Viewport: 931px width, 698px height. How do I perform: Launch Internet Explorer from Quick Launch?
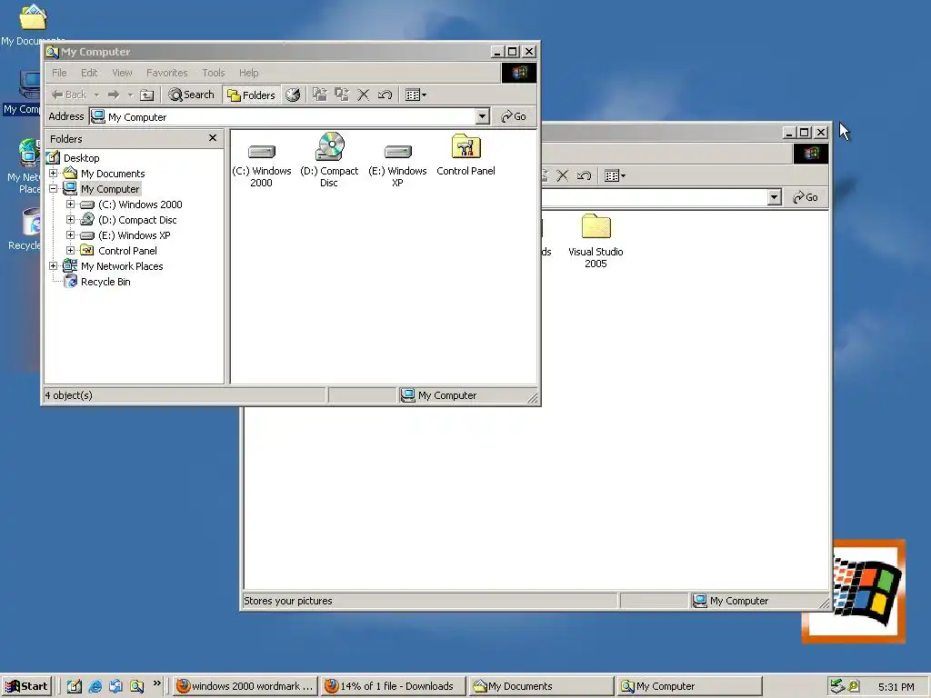pos(95,686)
